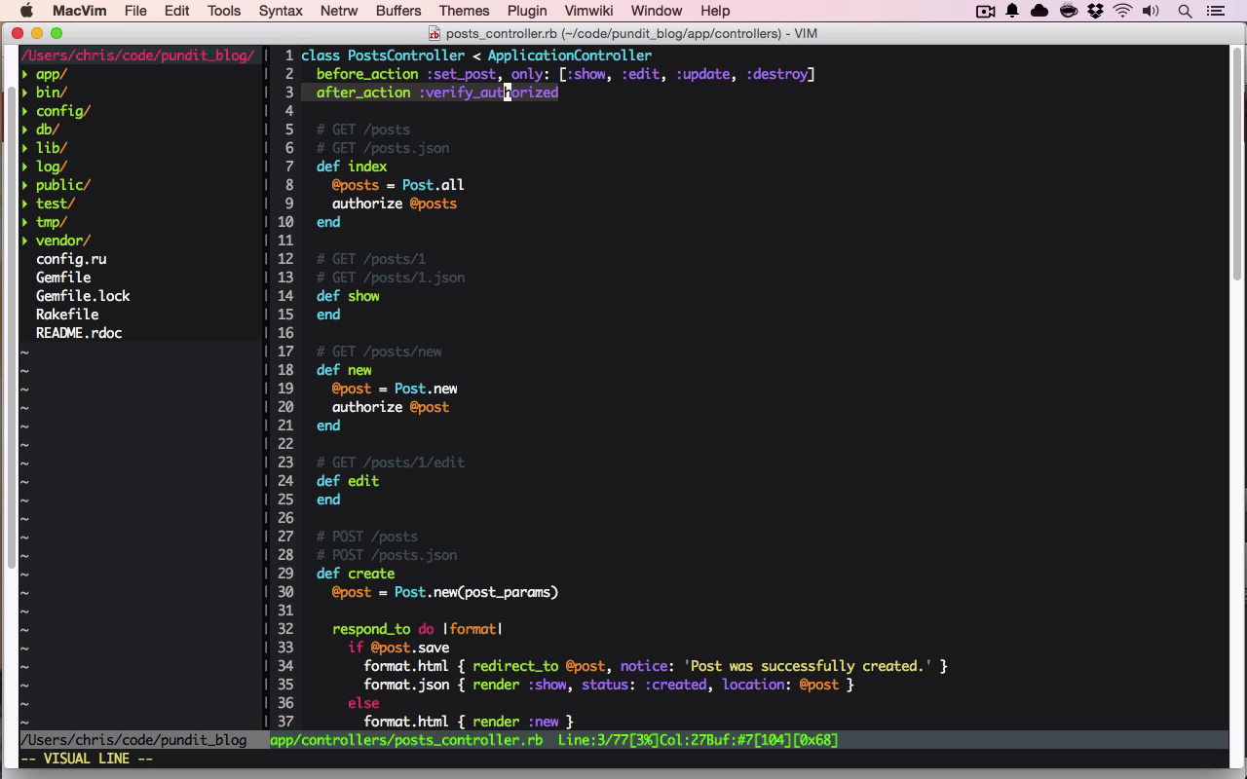Expand the db/ folder arrow
The width and height of the screenshot is (1247, 779).
[25, 130]
